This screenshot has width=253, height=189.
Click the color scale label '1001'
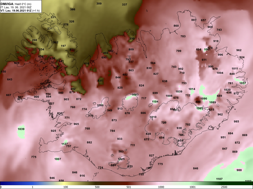[193, 187]
